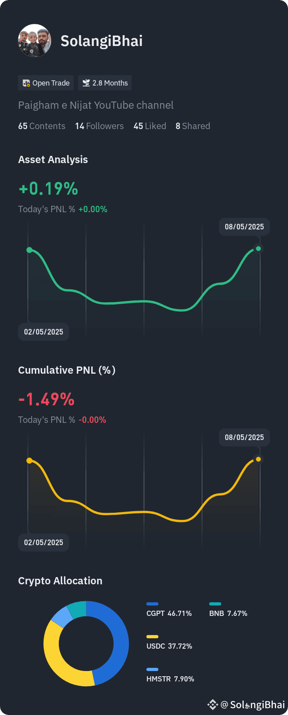This screenshot has height=715, width=288.
Task: Click the SolangiBhai profile avatar
Action: pyautogui.click(x=35, y=41)
